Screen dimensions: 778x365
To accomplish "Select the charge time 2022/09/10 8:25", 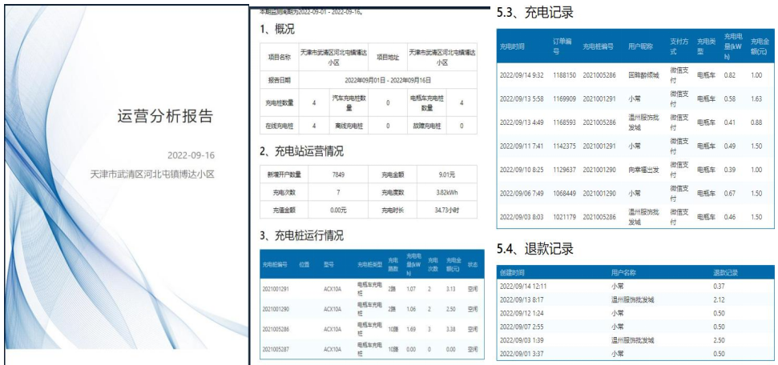I will [522, 170].
